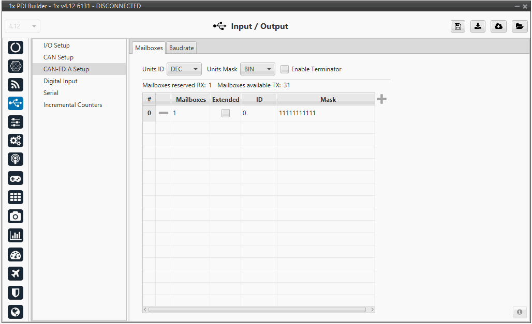532x324 pixels.
Task: Select row number 0 header
Action: [x=149, y=113]
